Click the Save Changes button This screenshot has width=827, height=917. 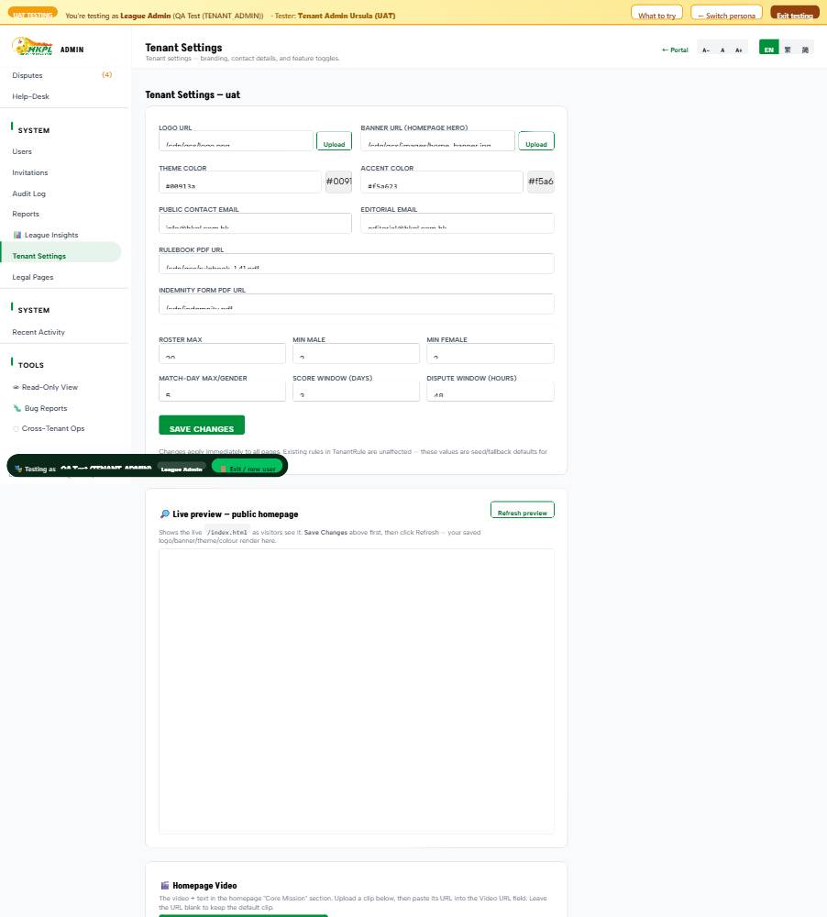coord(202,425)
